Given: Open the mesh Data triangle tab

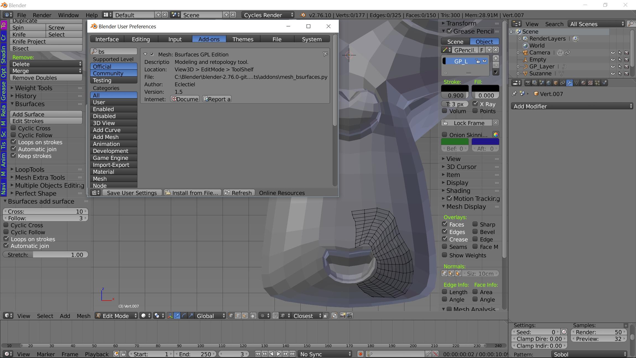Looking at the screenshot, I should [576, 83].
